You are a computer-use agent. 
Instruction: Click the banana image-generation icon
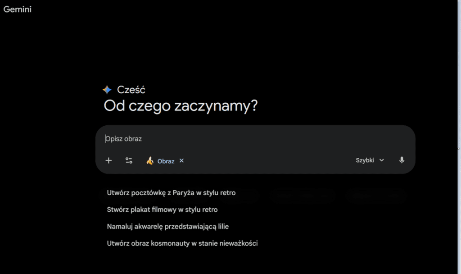[x=150, y=160]
